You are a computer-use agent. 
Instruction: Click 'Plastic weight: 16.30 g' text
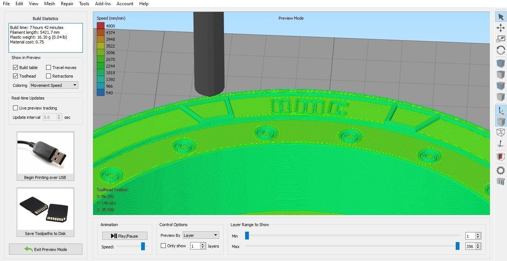30,37
